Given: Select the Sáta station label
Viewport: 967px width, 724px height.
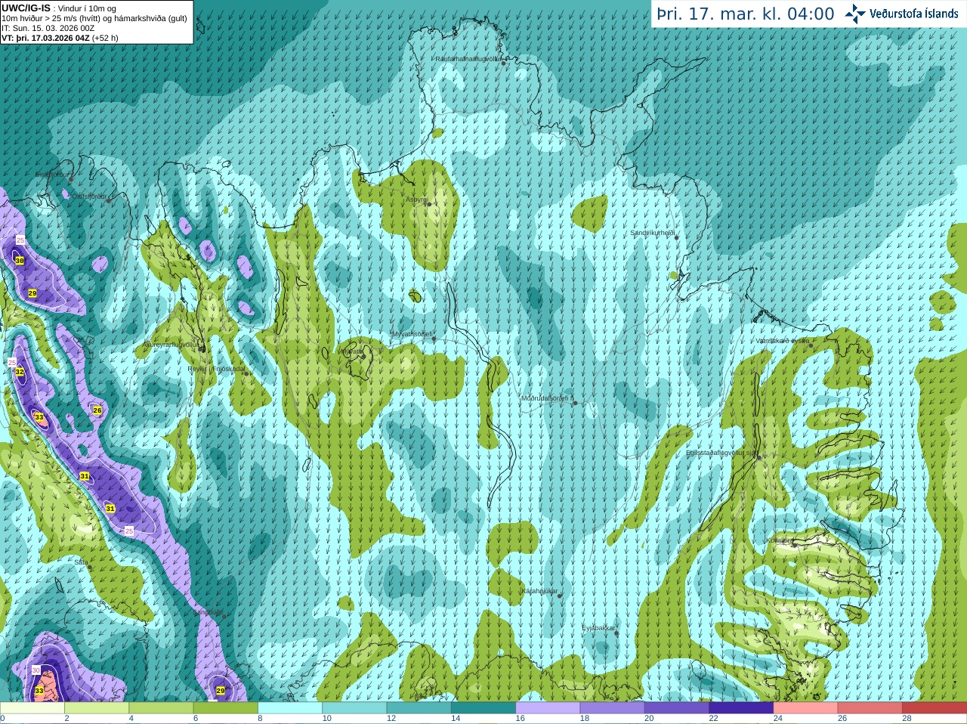Looking at the screenshot, I should click(80, 562).
